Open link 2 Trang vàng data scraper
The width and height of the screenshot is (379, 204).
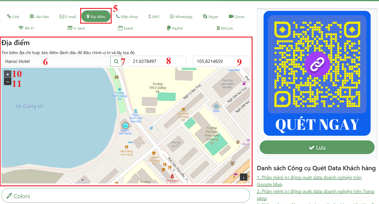[316, 195]
